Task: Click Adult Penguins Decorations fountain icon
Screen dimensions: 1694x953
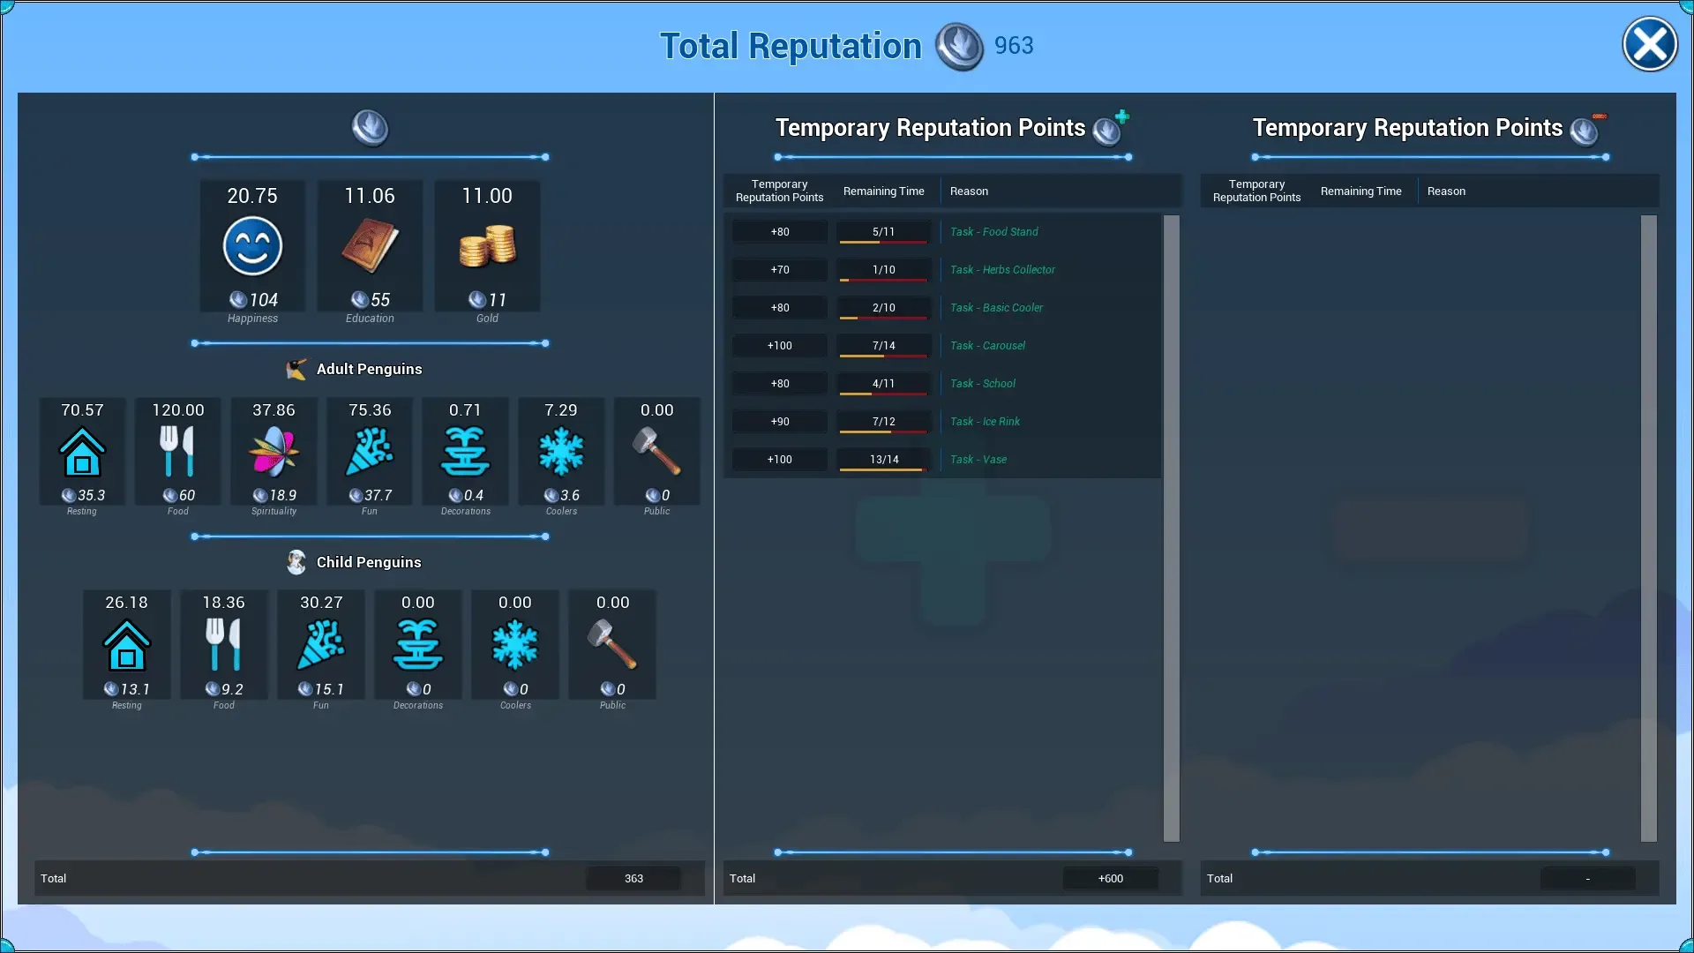Action: point(465,452)
